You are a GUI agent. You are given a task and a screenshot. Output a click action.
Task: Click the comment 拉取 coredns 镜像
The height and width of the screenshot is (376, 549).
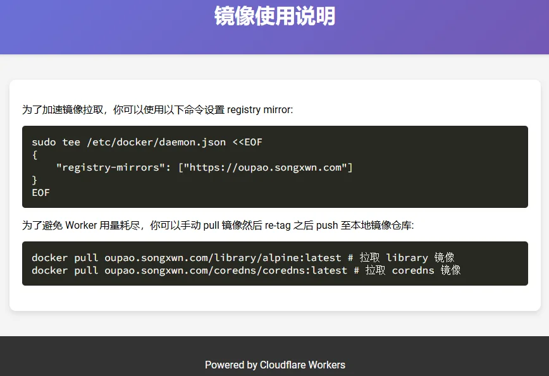(x=412, y=270)
